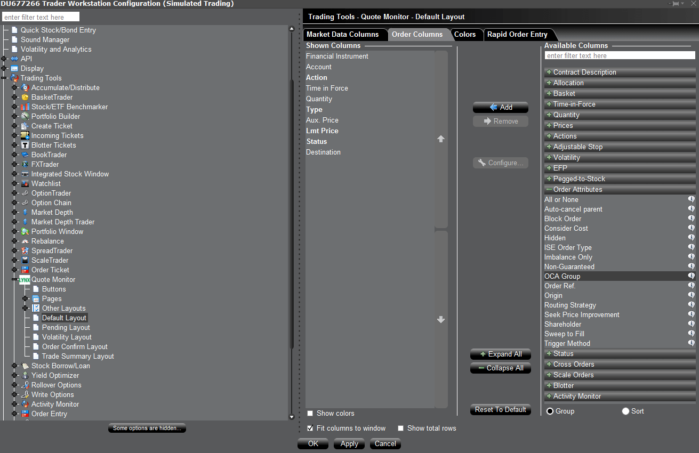The width and height of the screenshot is (699, 453).
Task: Click the Stock Borrow/Loan icon
Action: pos(25,366)
